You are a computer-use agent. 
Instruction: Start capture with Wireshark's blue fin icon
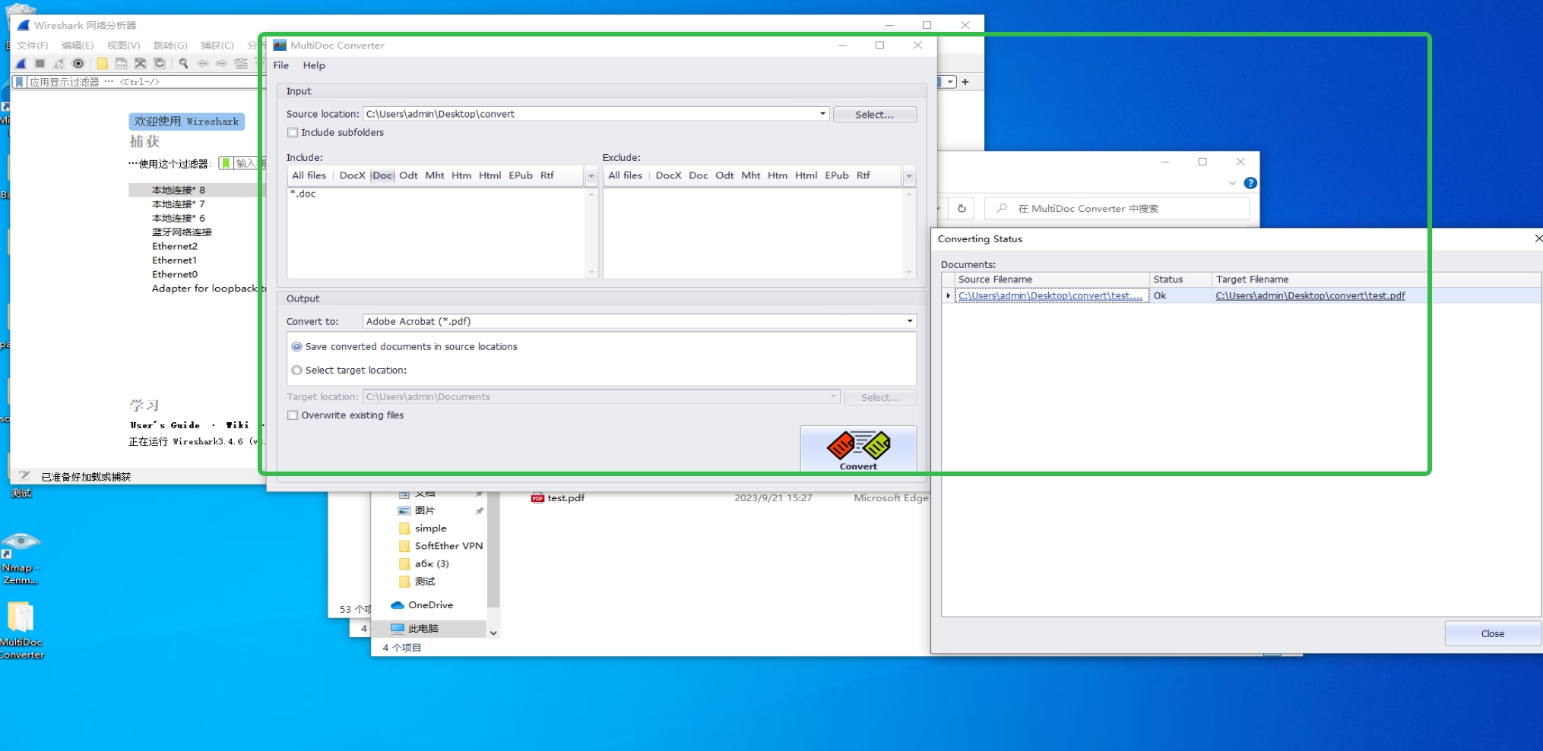point(21,64)
